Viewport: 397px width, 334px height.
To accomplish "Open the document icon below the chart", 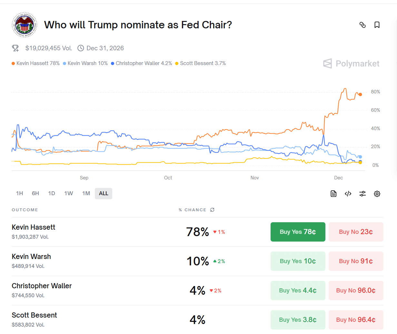I will pos(333,194).
